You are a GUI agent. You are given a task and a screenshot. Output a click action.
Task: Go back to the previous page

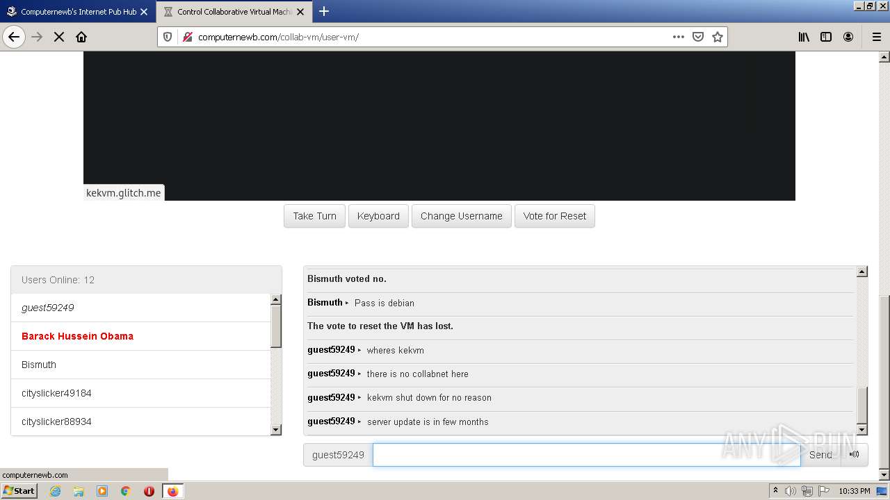click(14, 37)
